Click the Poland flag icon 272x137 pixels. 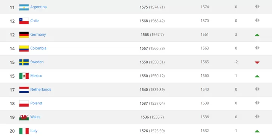click(x=24, y=103)
